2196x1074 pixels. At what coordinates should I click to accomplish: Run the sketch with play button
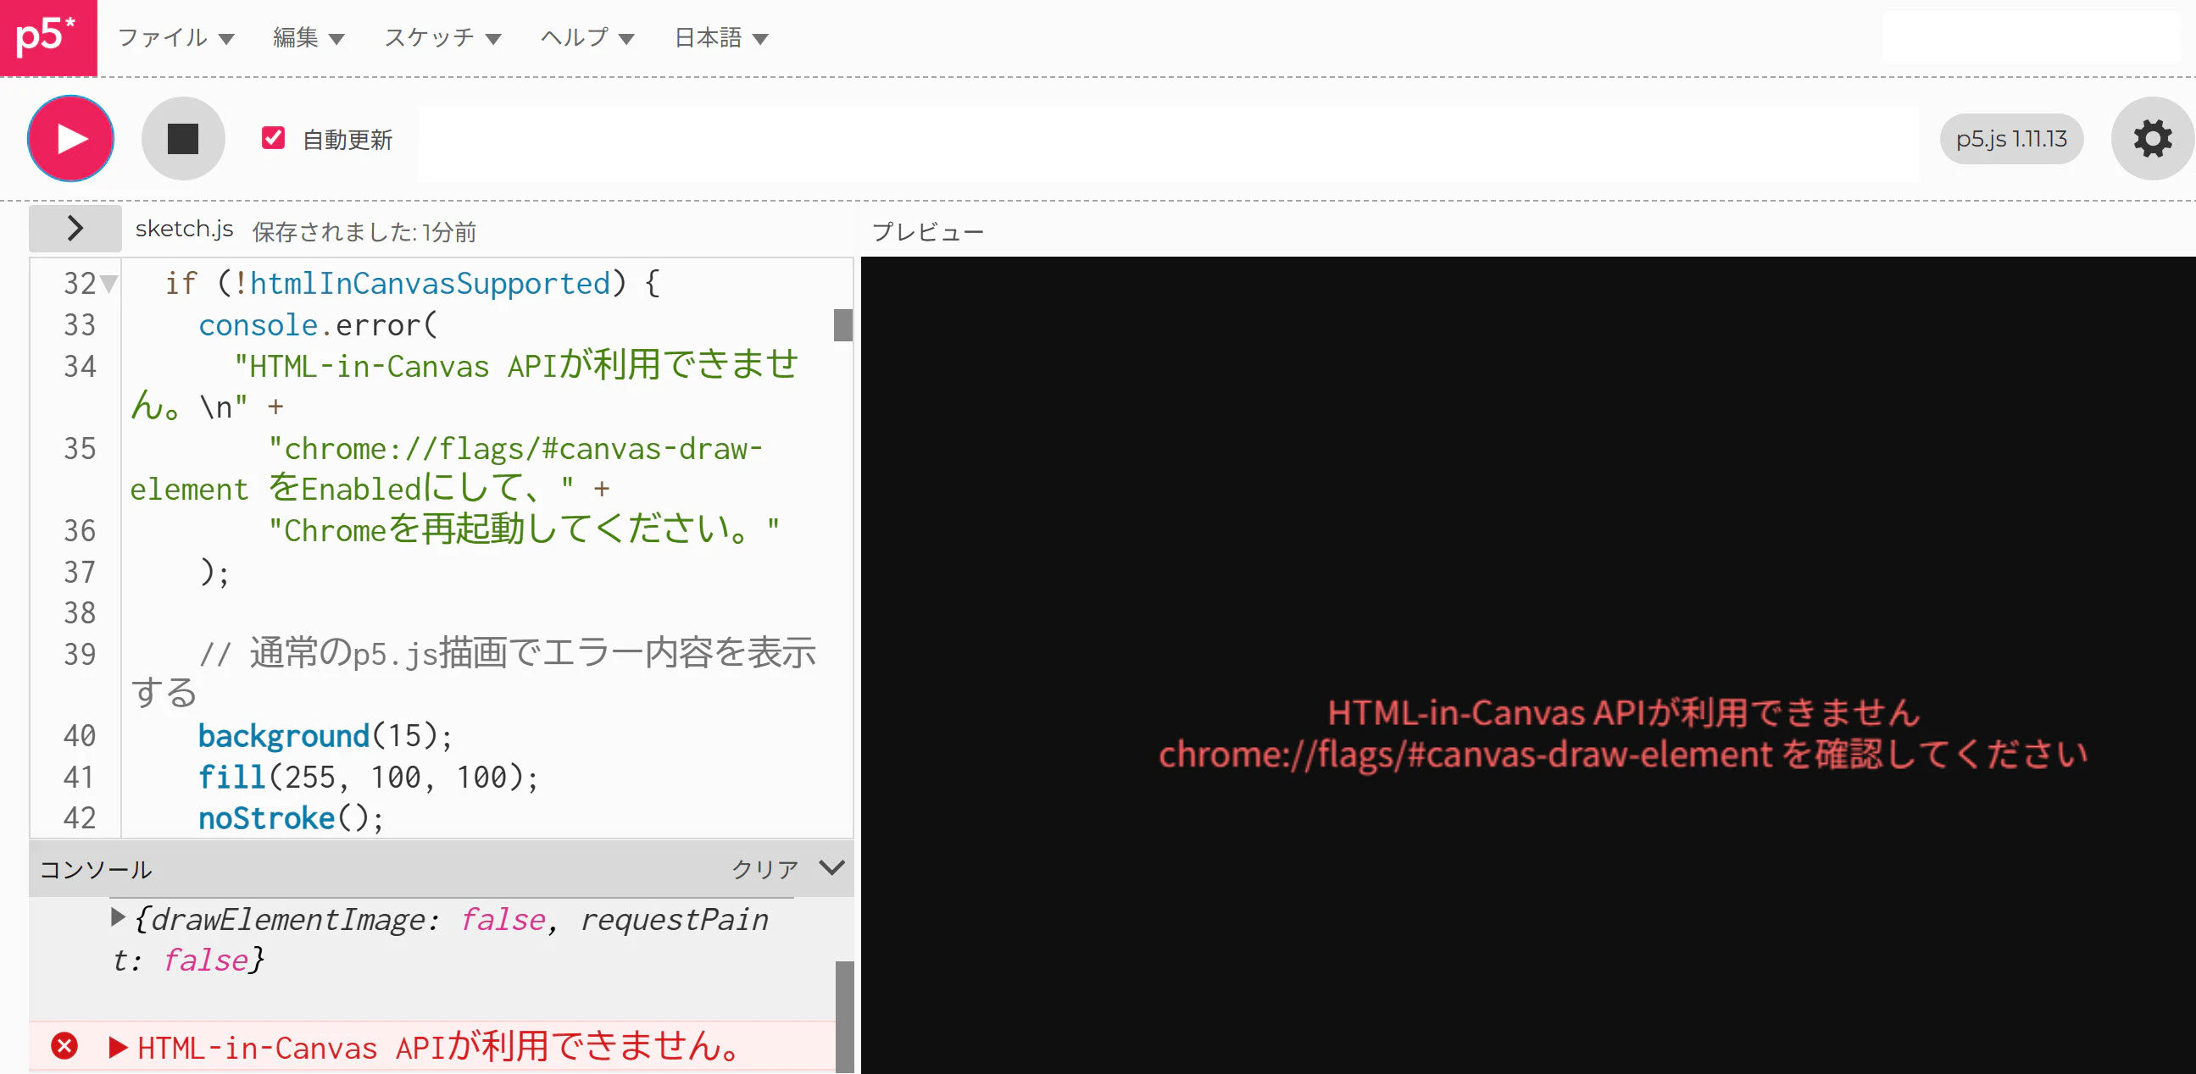[70, 139]
